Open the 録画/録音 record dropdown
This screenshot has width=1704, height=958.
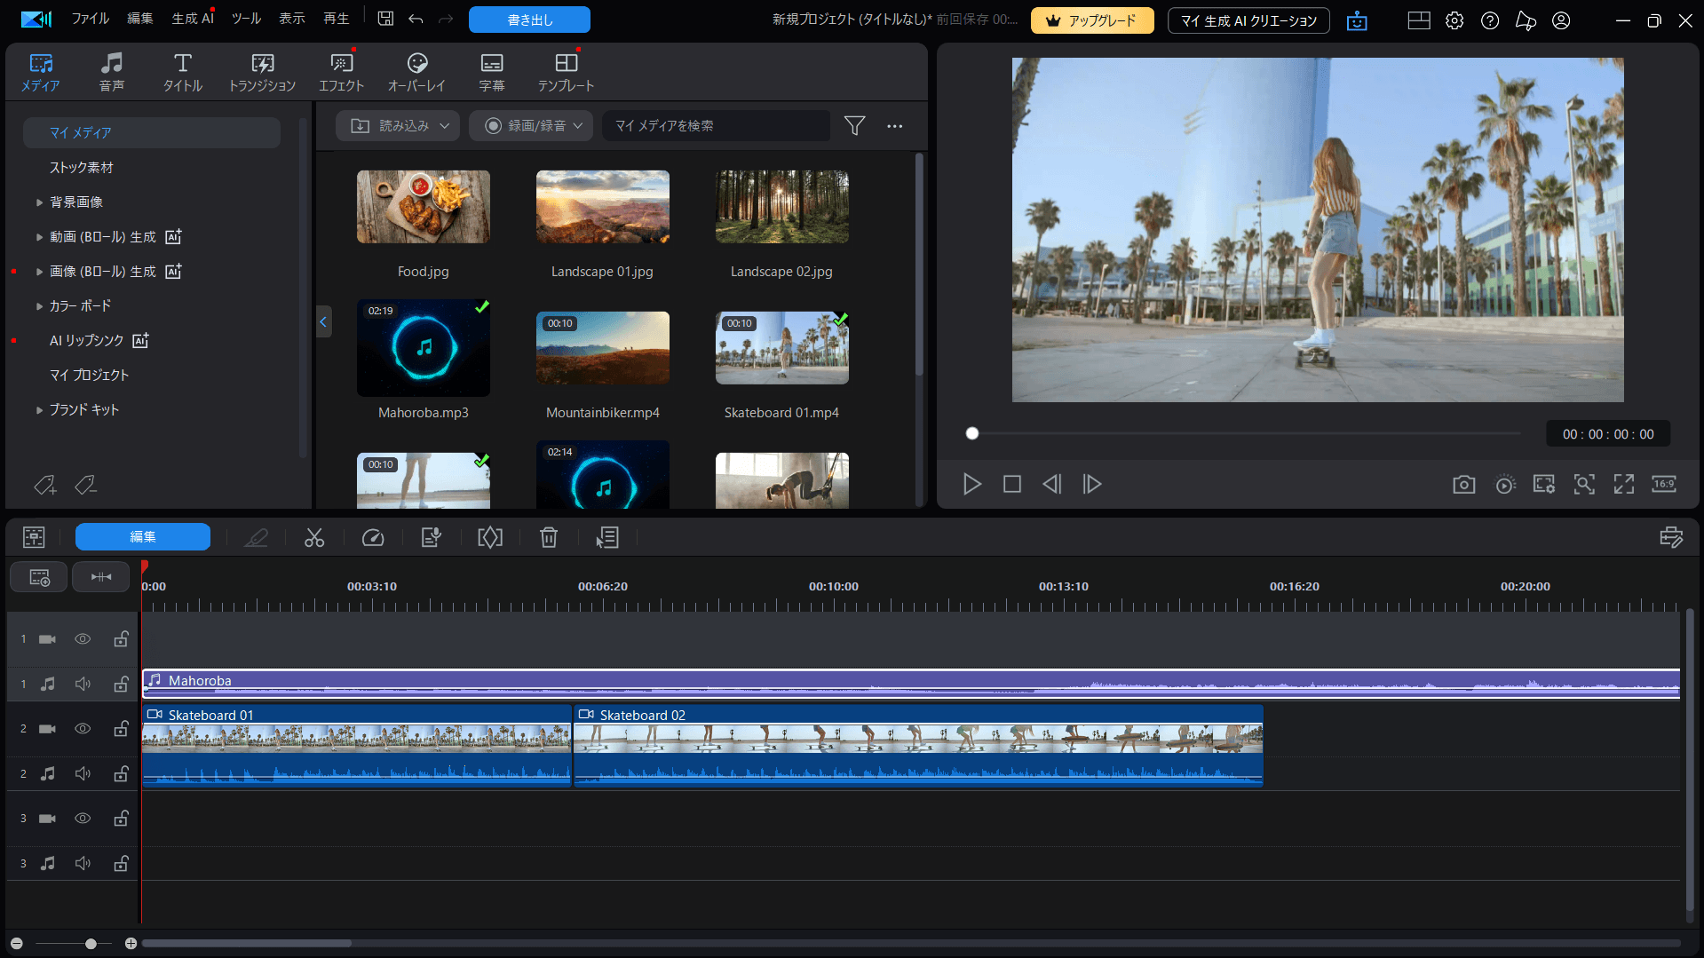pyautogui.click(x=531, y=126)
